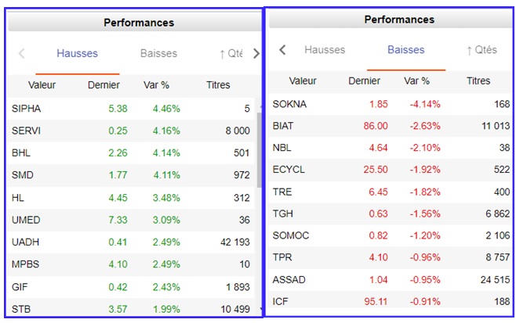Click on the ASSAD stock row
This screenshot has height=323, width=516.
(289, 279)
